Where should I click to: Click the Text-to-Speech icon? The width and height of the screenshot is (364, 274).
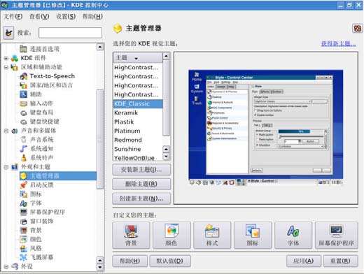tap(23, 76)
